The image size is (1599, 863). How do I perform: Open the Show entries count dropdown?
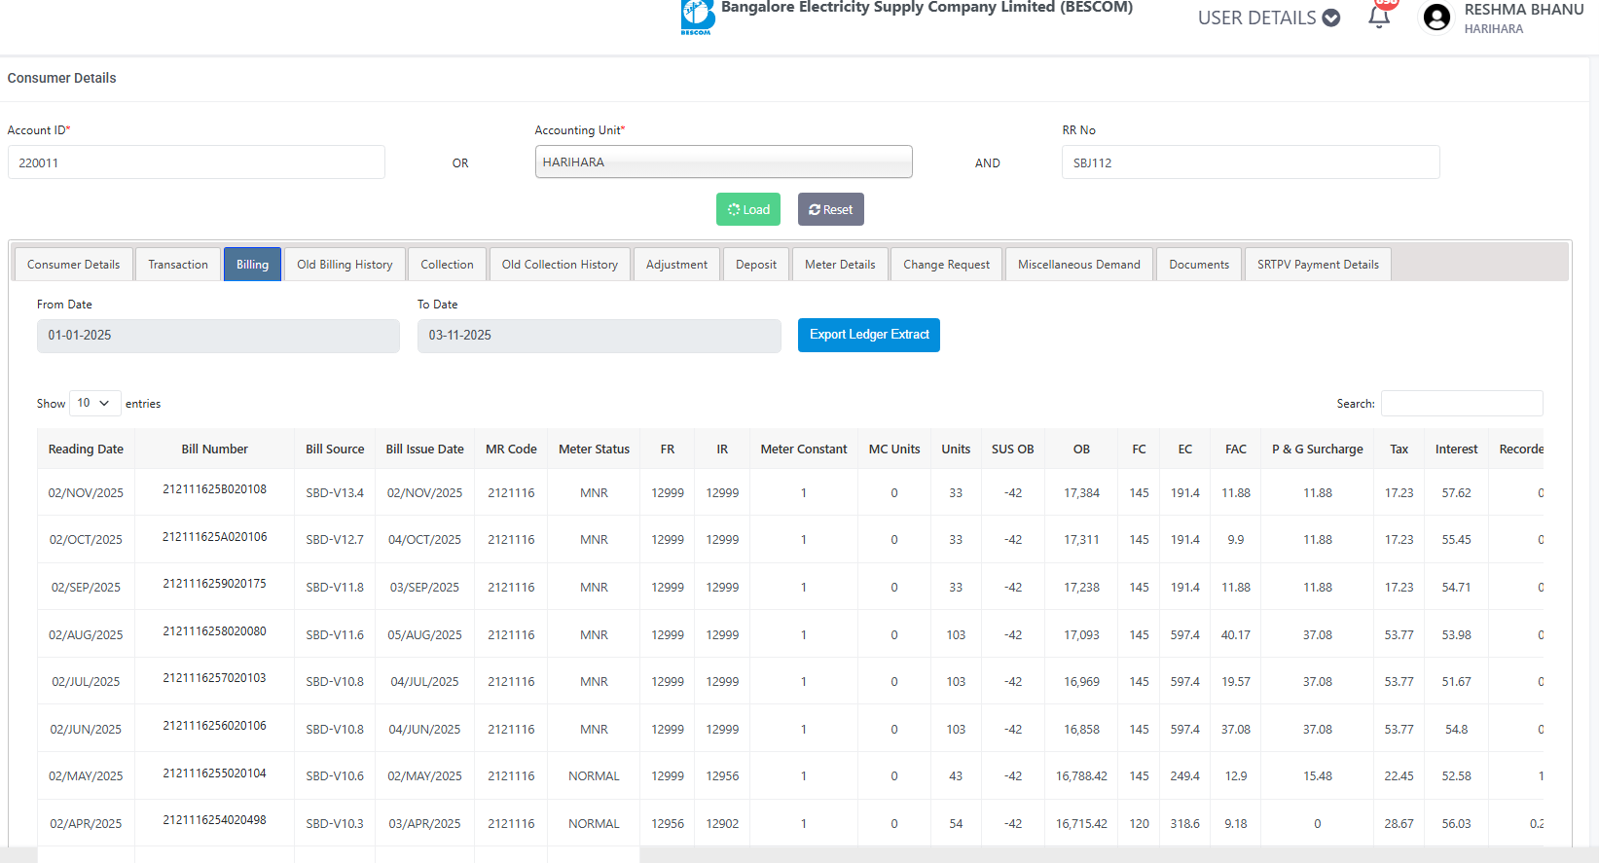[x=94, y=403]
